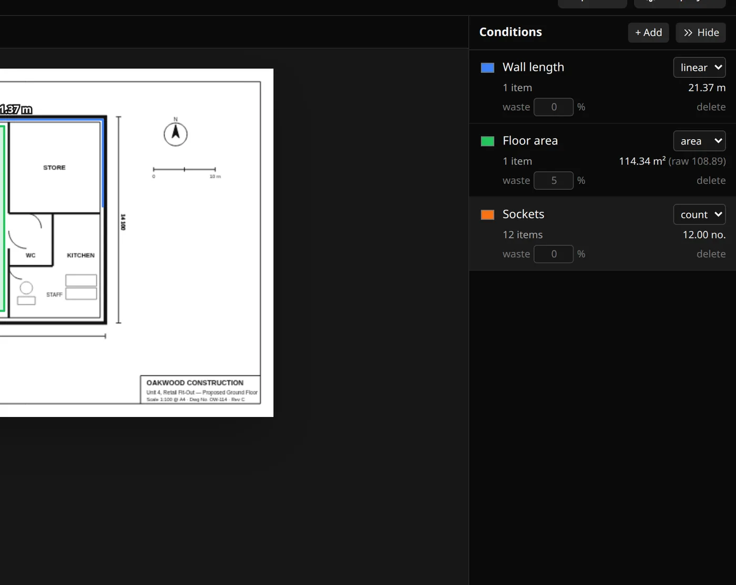This screenshot has height=585, width=736.
Task: Click the + Add condition button
Action: pyautogui.click(x=648, y=33)
